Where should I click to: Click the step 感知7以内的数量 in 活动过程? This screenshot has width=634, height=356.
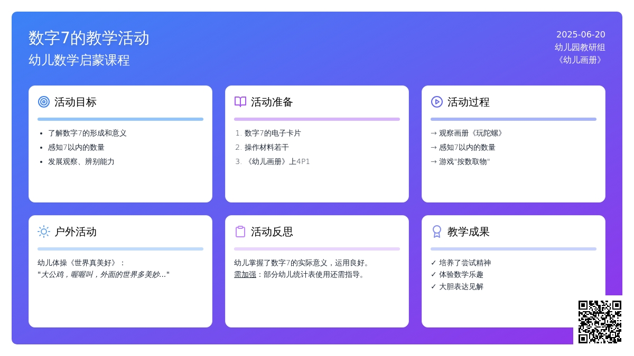463,148
